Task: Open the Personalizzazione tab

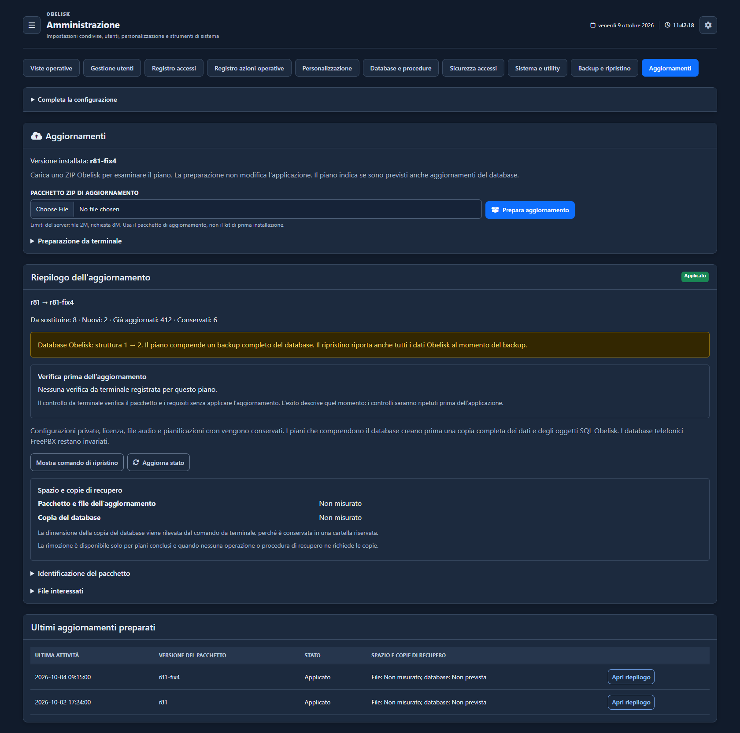Action: pos(327,68)
